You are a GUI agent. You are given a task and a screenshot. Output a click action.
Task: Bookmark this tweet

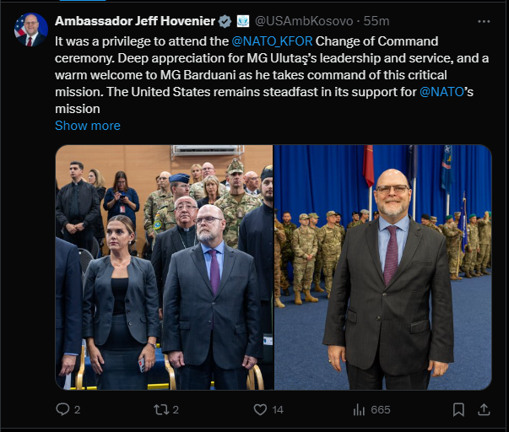(x=458, y=409)
